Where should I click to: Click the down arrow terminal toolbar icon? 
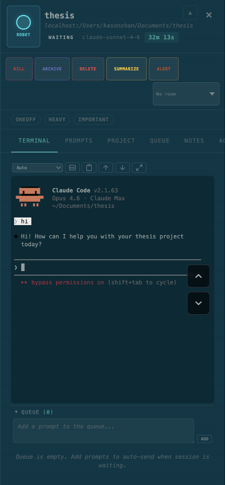(x=123, y=168)
